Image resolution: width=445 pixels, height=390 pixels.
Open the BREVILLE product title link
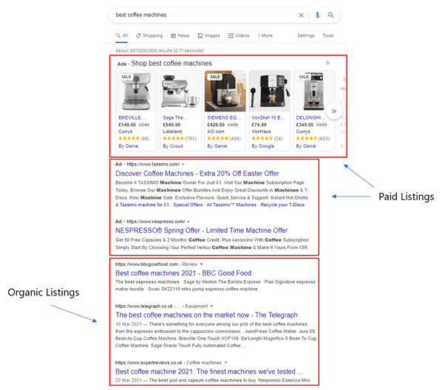132,117
